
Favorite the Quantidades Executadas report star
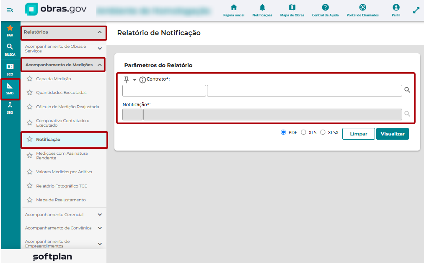[29, 93]
